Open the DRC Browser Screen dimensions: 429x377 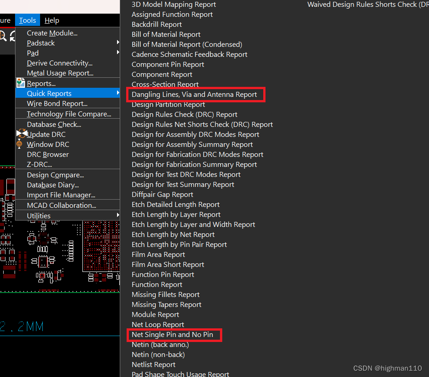48,155
